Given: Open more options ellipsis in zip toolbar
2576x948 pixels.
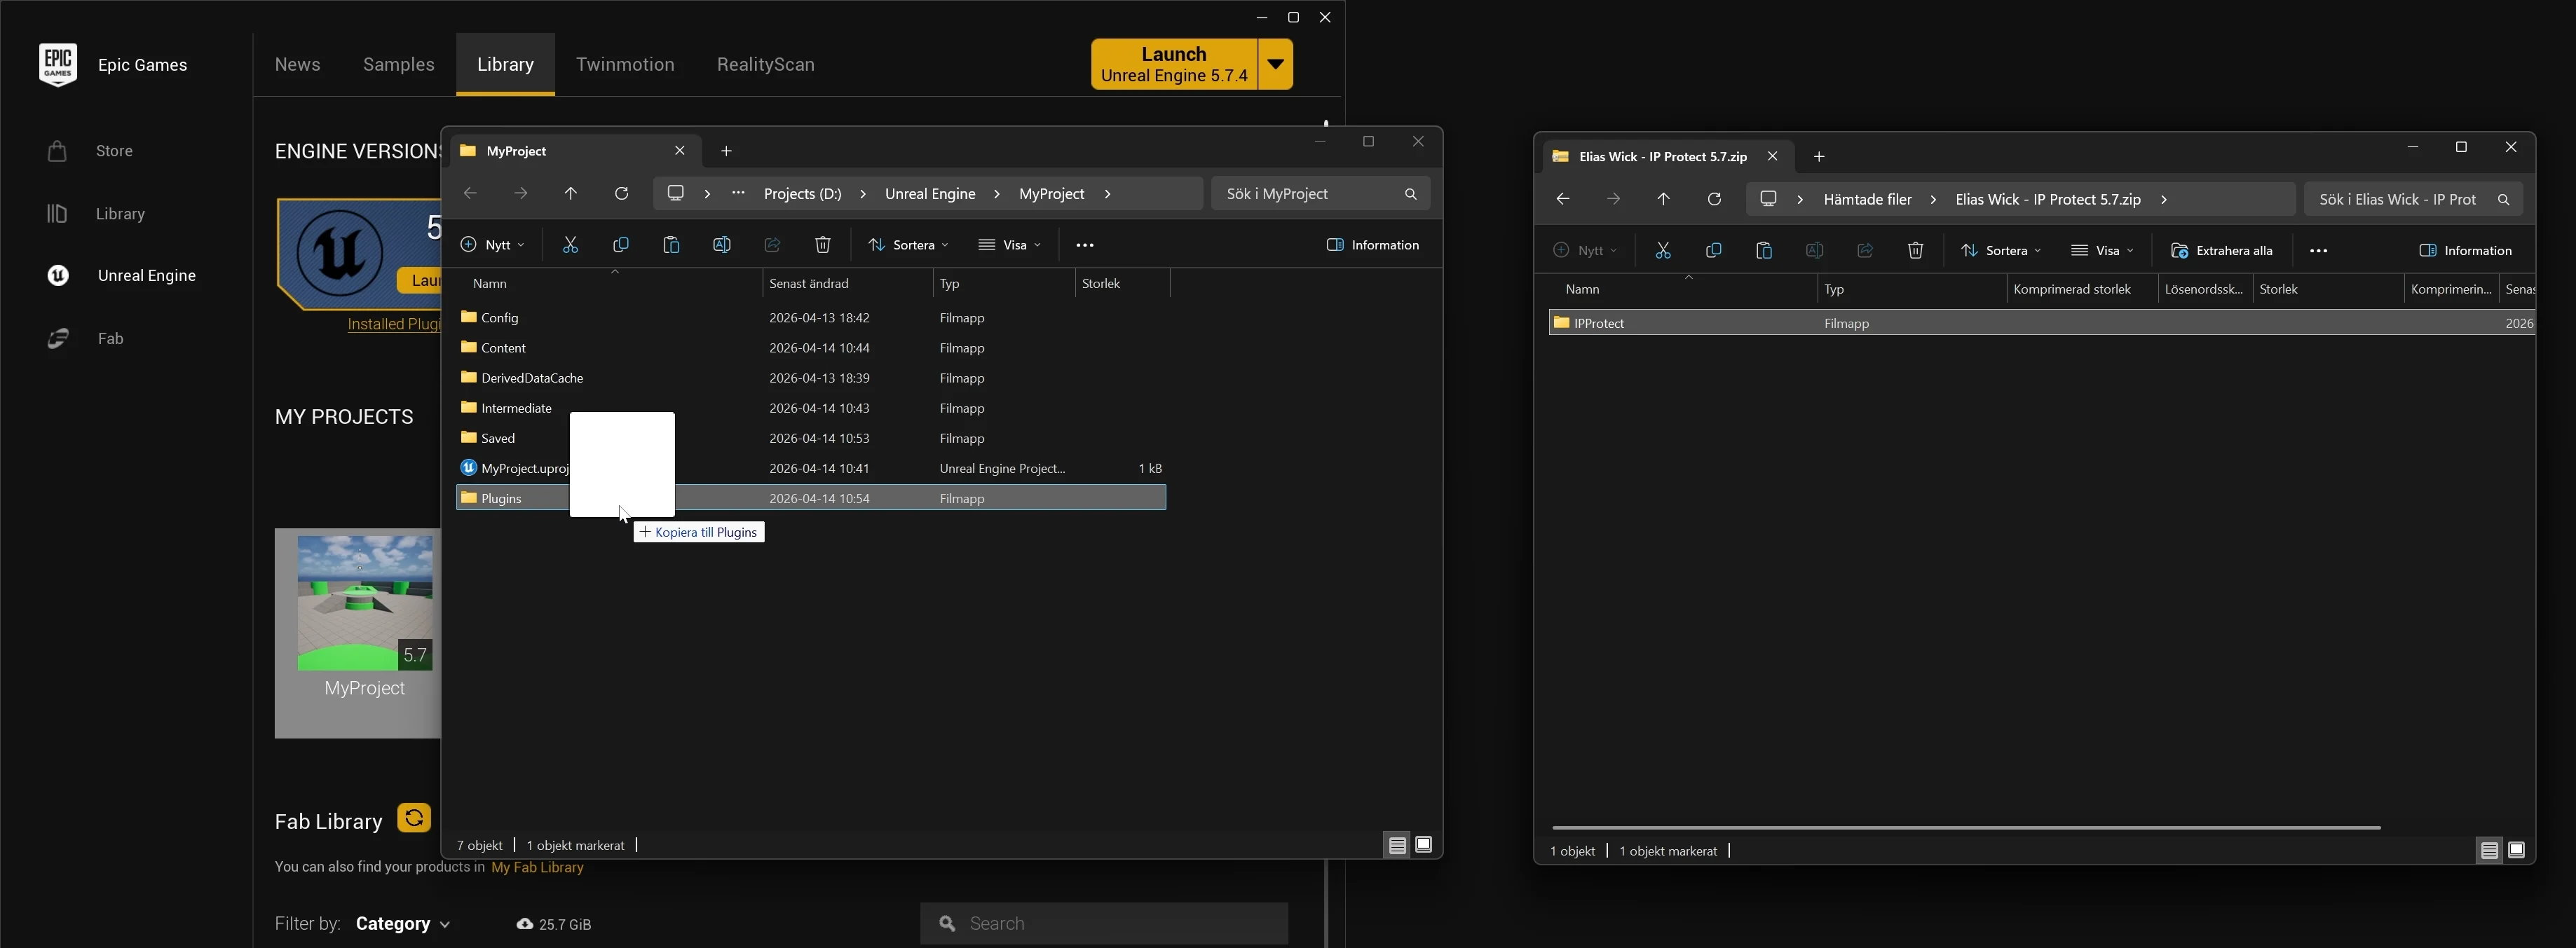Looking at the screenshot, I should click(2319, 251).
